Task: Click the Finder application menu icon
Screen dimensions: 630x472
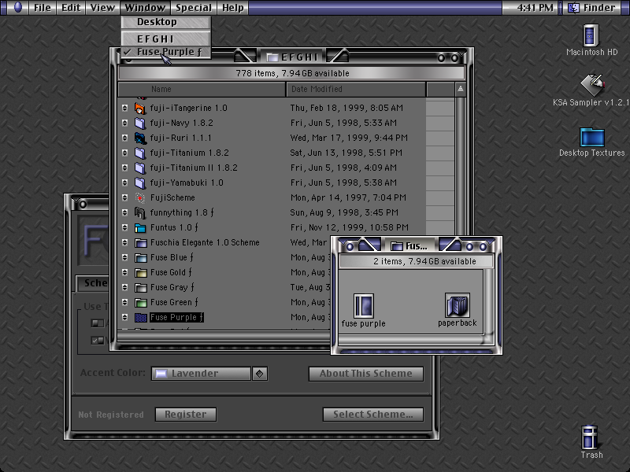Action: click(573, 8)
